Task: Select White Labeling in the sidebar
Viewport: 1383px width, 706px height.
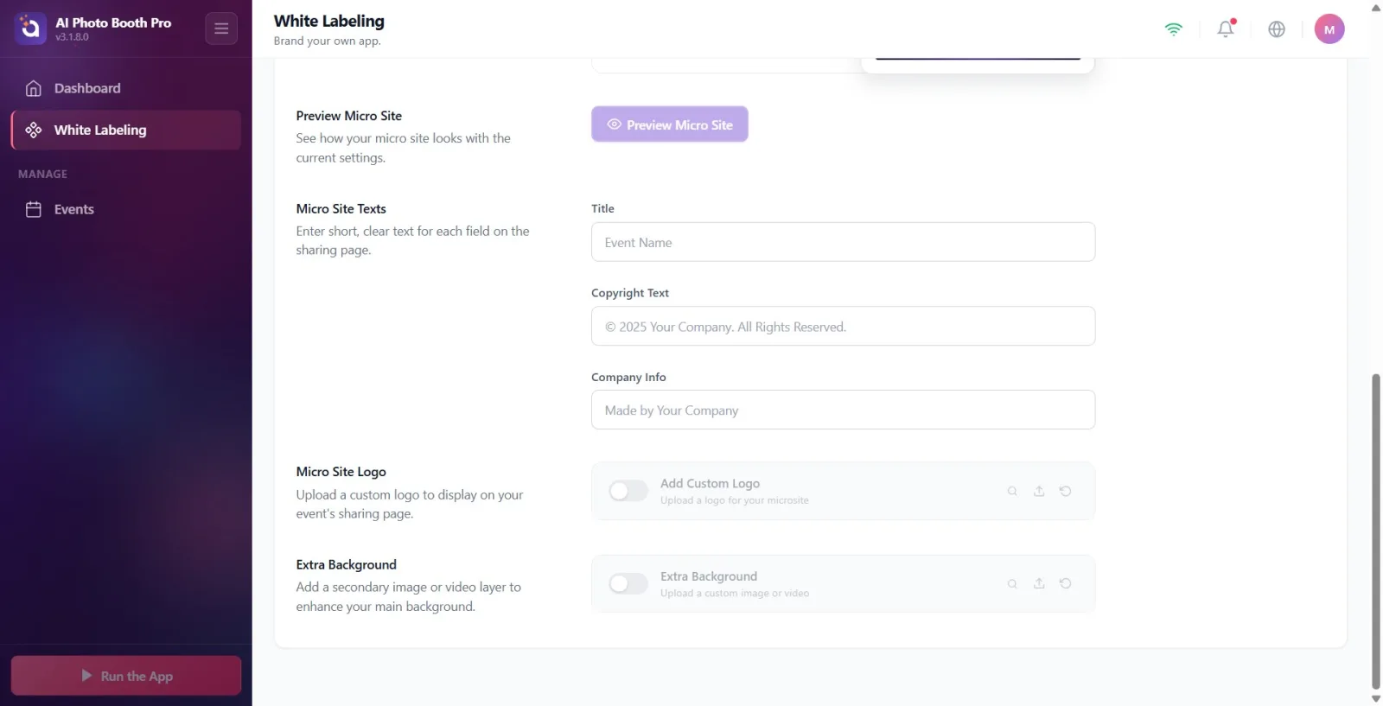Action: point(125,130)
